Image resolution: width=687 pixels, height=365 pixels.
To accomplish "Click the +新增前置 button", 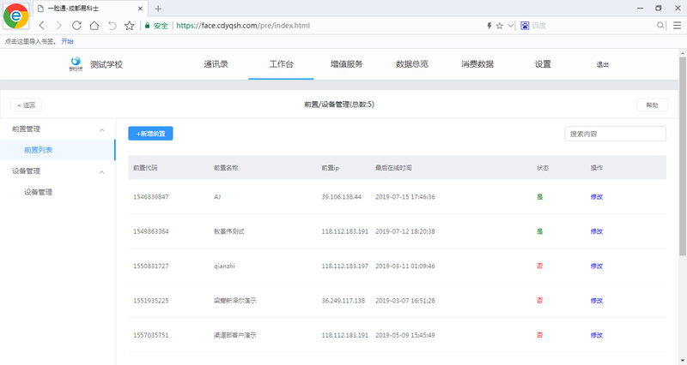I will click(151, 134).
